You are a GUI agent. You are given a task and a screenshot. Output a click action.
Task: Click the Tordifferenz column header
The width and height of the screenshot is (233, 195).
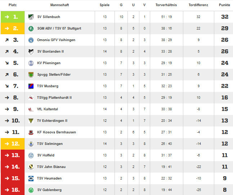(198, 5)
